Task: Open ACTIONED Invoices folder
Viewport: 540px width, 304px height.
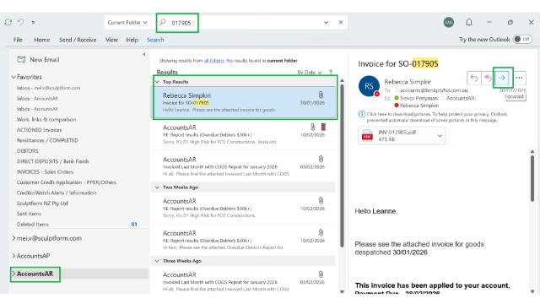Action: (x=39, y=130)
